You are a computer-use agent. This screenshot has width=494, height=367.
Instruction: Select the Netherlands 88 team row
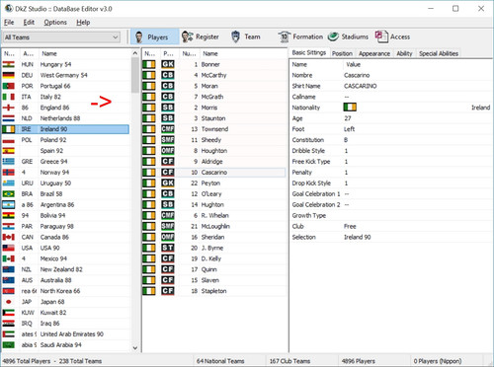point(66,118)
